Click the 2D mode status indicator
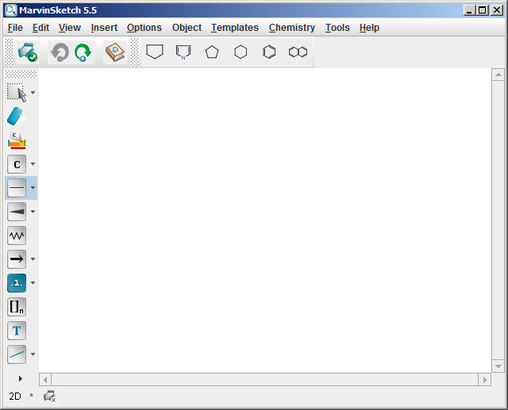This screenshot has height=410, width=508. [14, 396]
